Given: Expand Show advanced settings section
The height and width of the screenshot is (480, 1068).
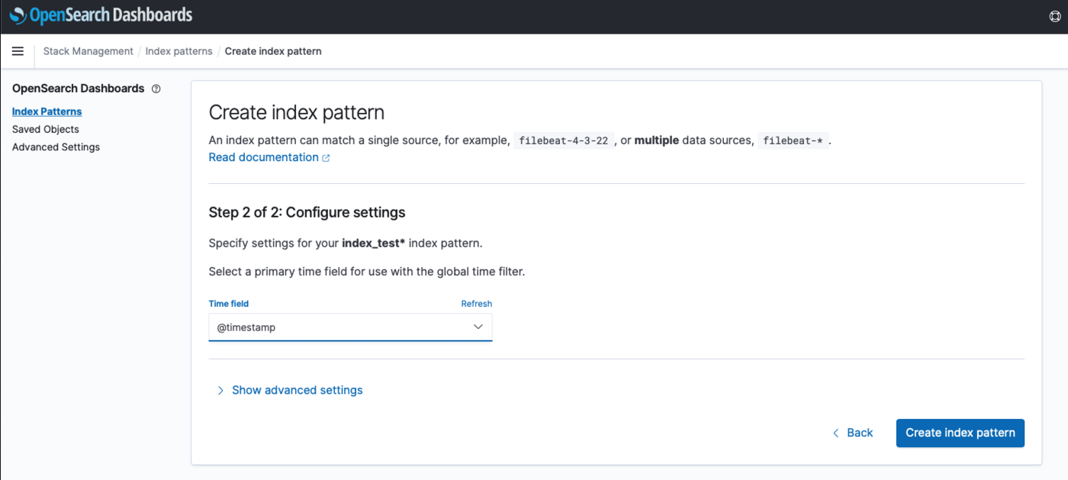Looking at the screenshot, I should (x=297, y=390).
